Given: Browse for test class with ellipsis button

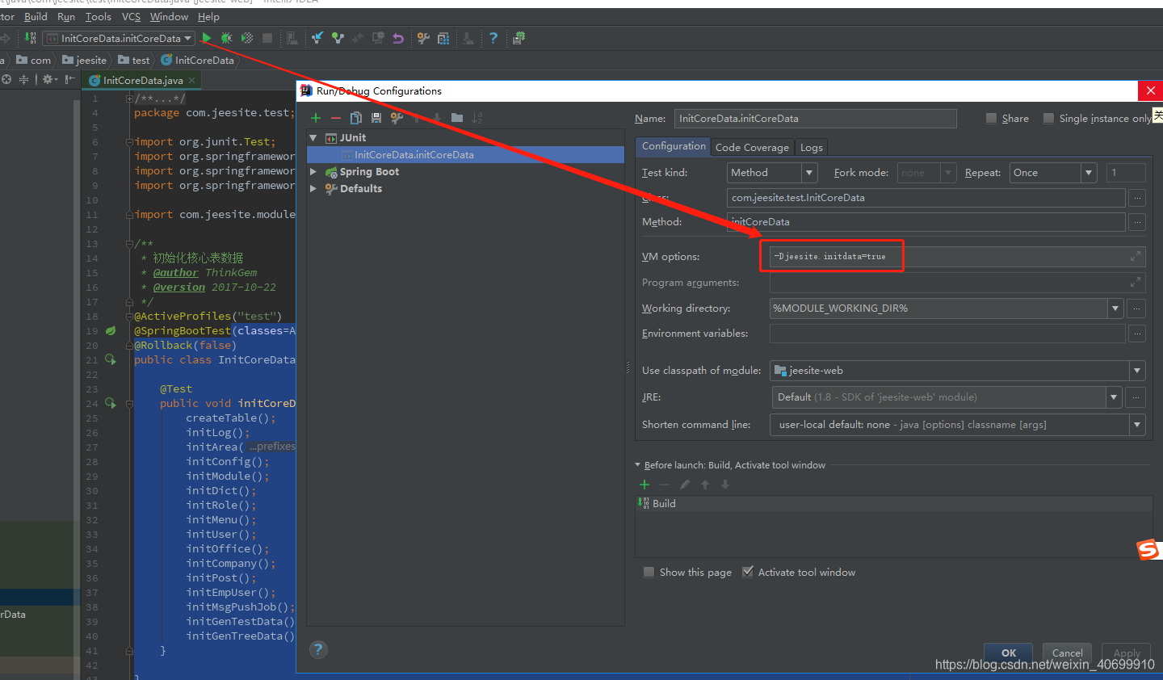Looking at the screenshot, I should pos(1137,197).
